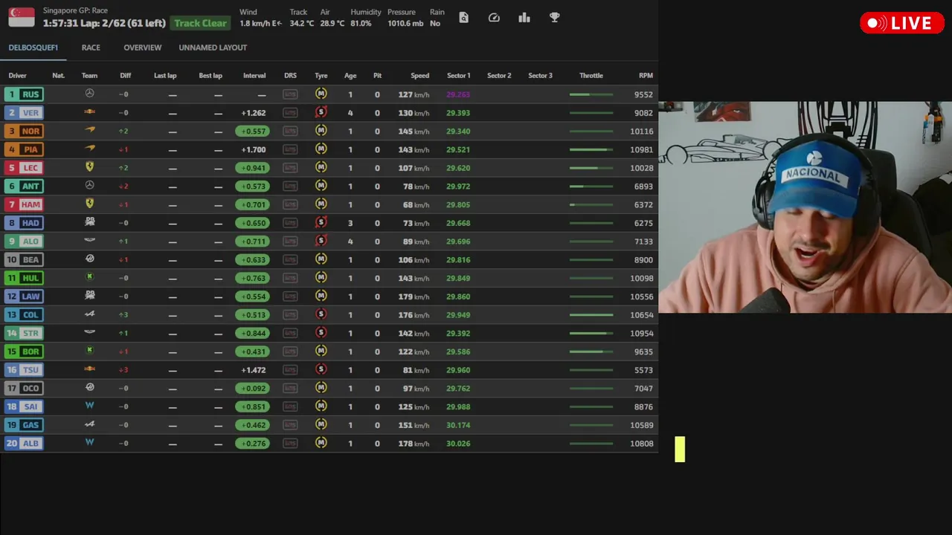The width and height of the screenshot is (952, 535).
Task: Click the +1.262 interval value for VER
Action: 254,113
